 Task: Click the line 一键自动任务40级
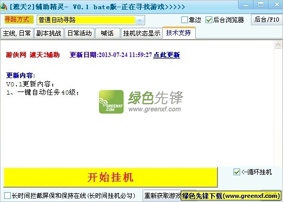pos(42,93)
